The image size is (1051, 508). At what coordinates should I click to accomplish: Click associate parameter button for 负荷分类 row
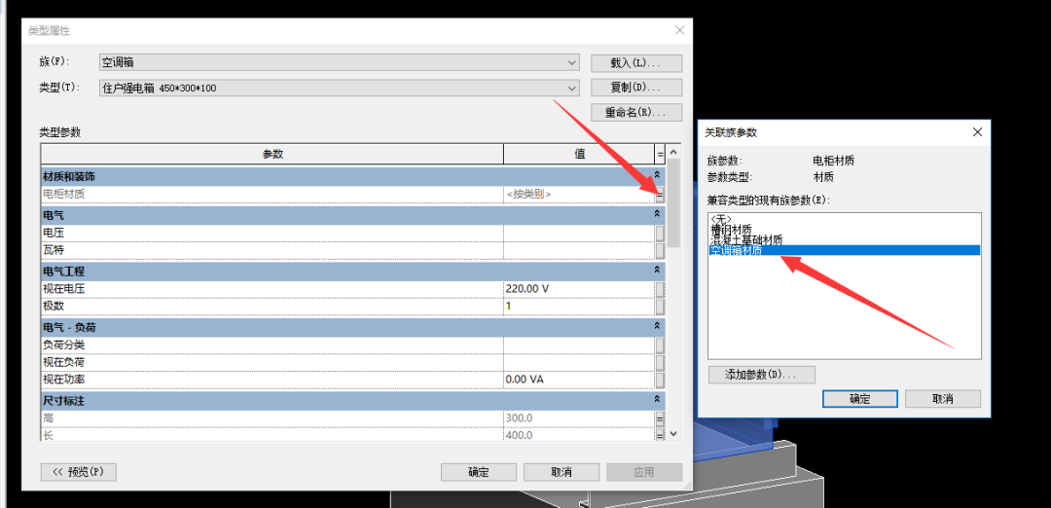pos(660,345)
